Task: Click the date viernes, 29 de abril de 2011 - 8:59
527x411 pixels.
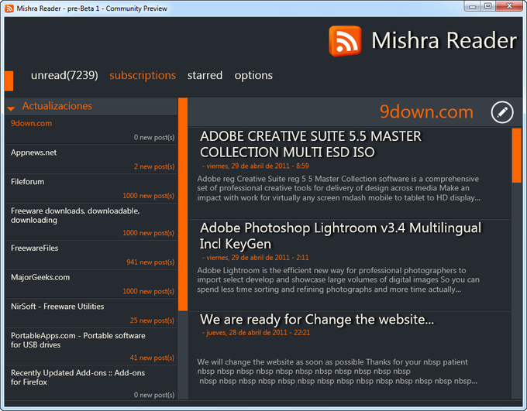Action: pos(256,166)
